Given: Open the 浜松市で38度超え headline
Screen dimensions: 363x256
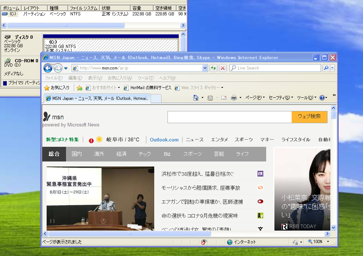Looking at the screenshot, I should pyautogui.click(x=198, y=174).
